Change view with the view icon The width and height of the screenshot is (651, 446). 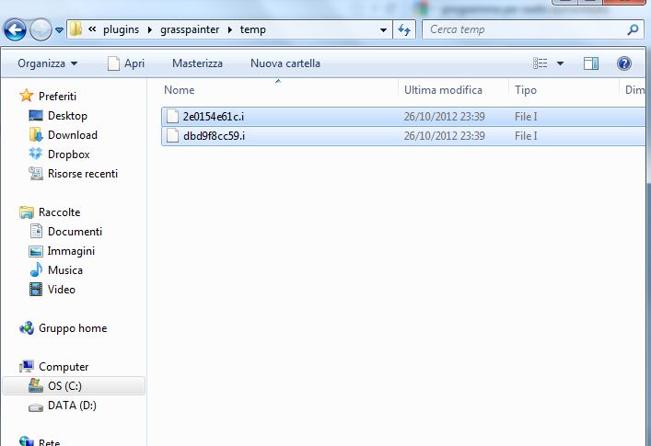(541, 63)
